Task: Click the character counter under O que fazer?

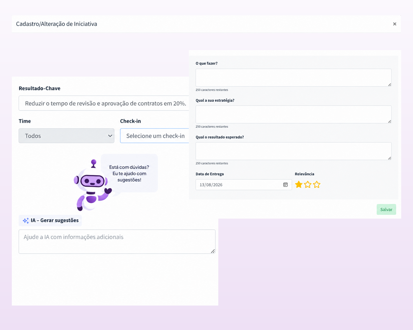Action: [x=212, y=90]
